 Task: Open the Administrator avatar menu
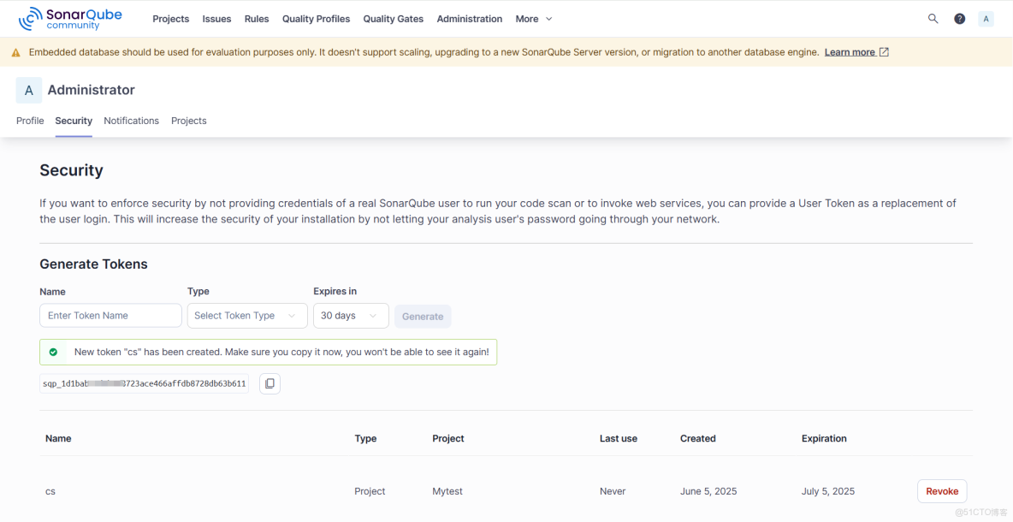click(x=986, y=17)
